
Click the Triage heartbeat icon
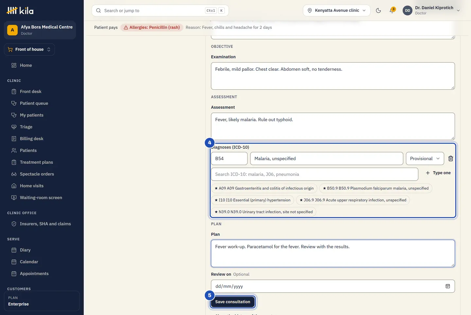click(14, 127)
